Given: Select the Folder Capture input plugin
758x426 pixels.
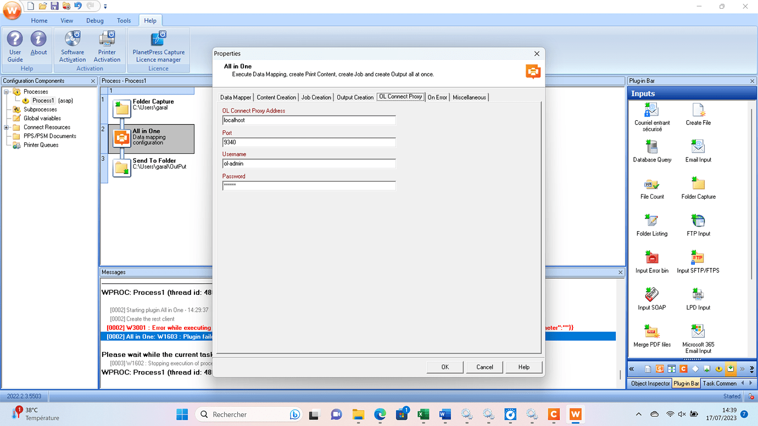Looking at the screenshot, I should point(698,187).
